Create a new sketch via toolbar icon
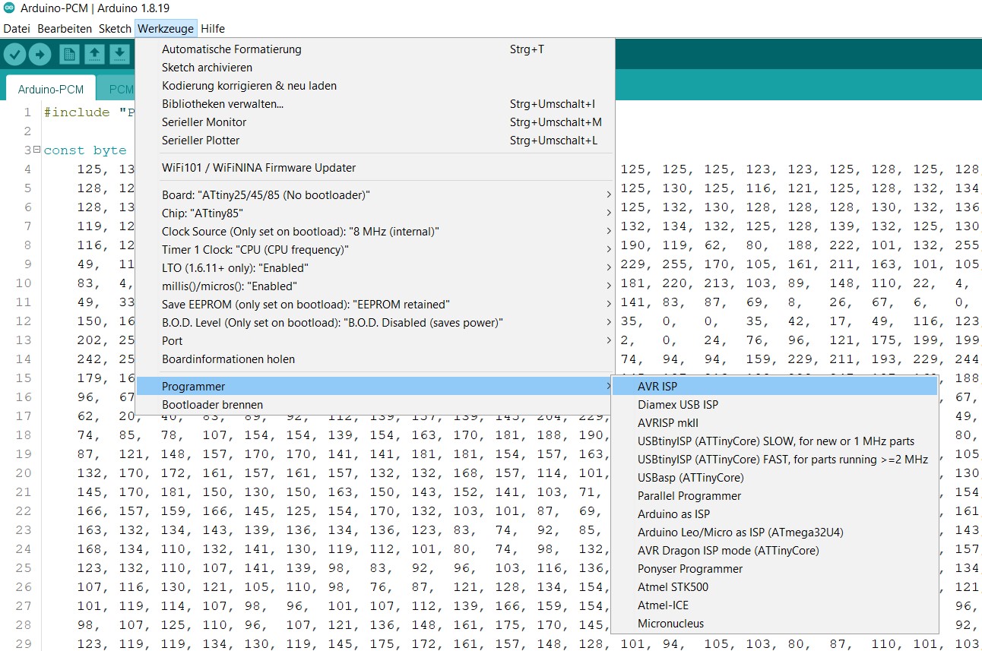Image resolution: width=982 pixels, height=651 pixels. point(71,54)
